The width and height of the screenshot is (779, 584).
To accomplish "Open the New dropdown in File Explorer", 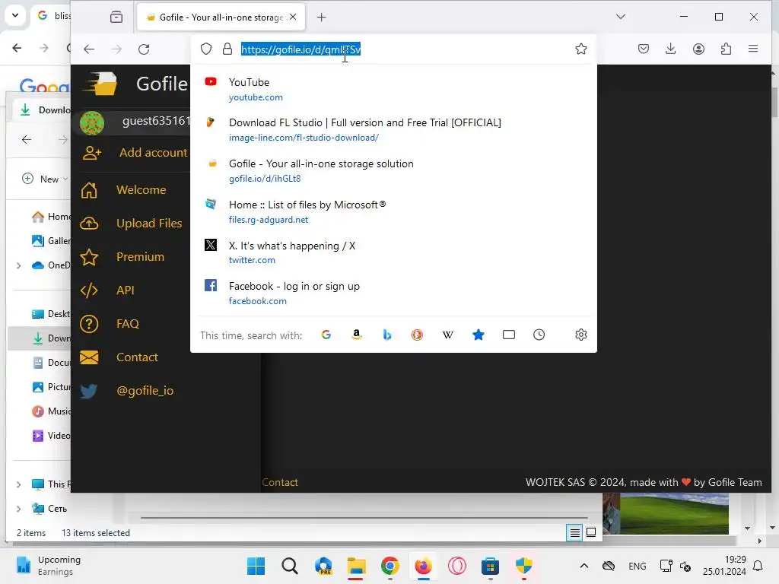I will click(x=45, y=179).
